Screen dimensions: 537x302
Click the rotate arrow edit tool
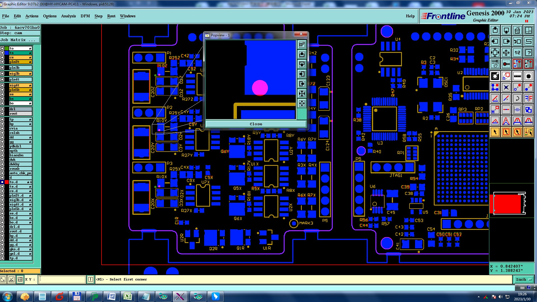517,98
